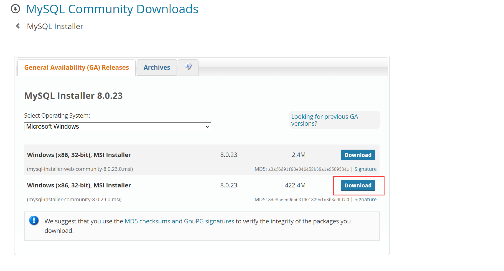
Task: Open Signature link for the web-community installer
Action: click(x=365, y=169)
